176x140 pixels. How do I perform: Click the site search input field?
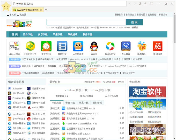click(x=86, y=22)
